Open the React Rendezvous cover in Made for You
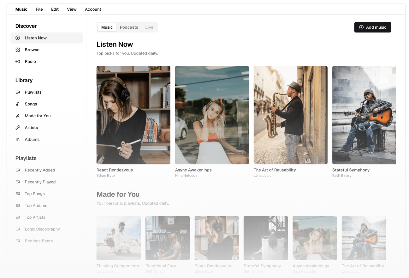 [217, 238]
